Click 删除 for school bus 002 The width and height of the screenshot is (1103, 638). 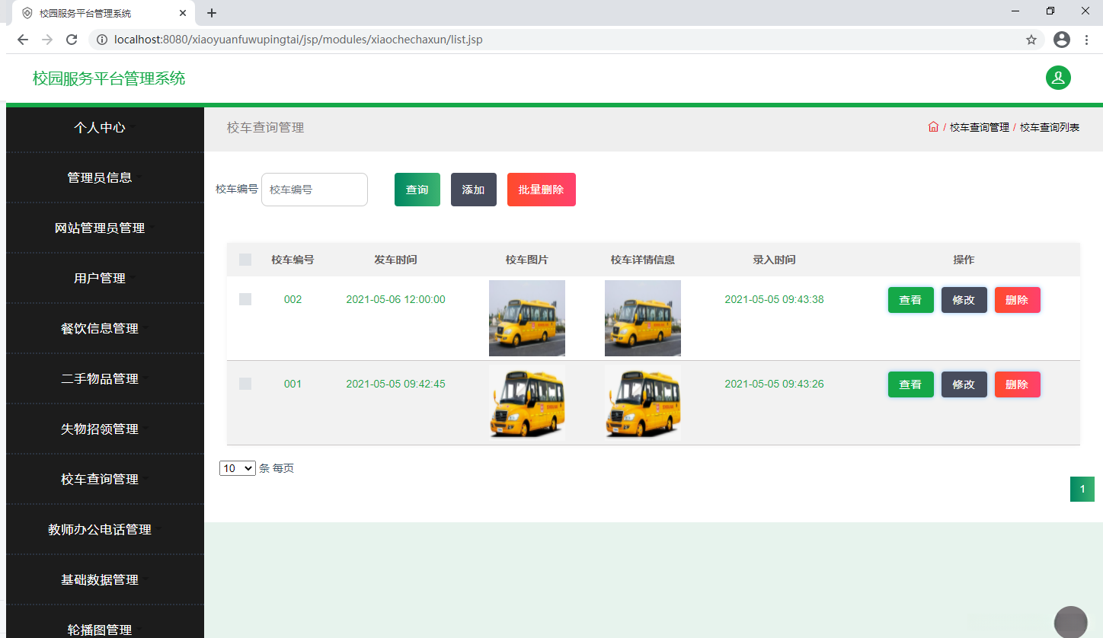(x=1018, y=300)
